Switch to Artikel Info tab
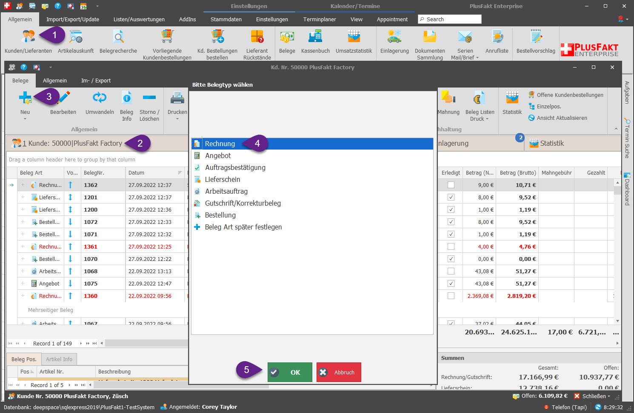The image size is (634, 413). pyautogui.click(x=59, y=359)
